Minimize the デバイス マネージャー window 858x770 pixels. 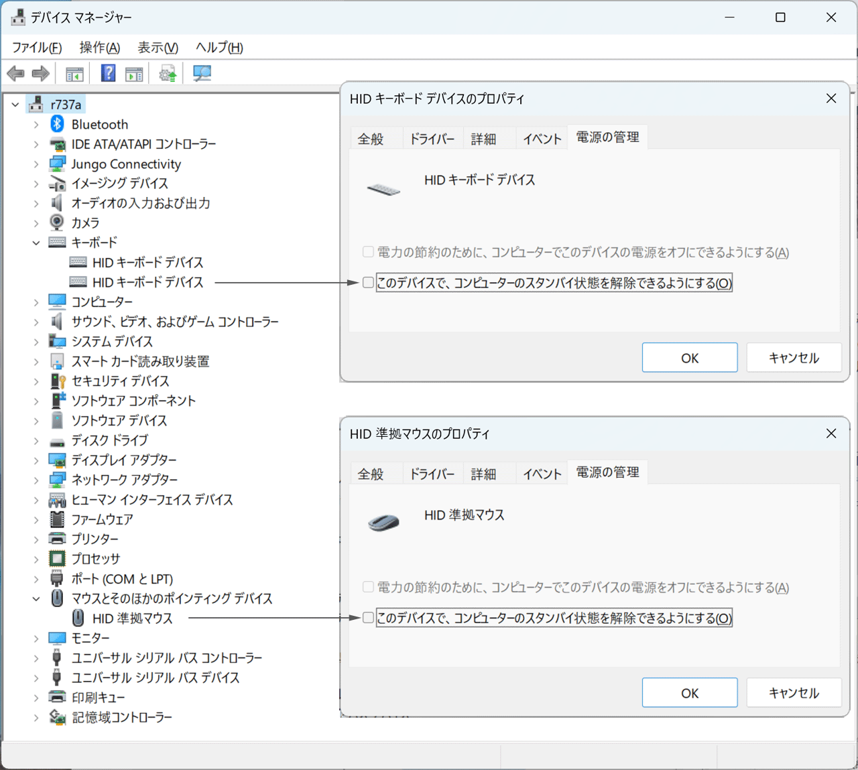pos(730,17)
